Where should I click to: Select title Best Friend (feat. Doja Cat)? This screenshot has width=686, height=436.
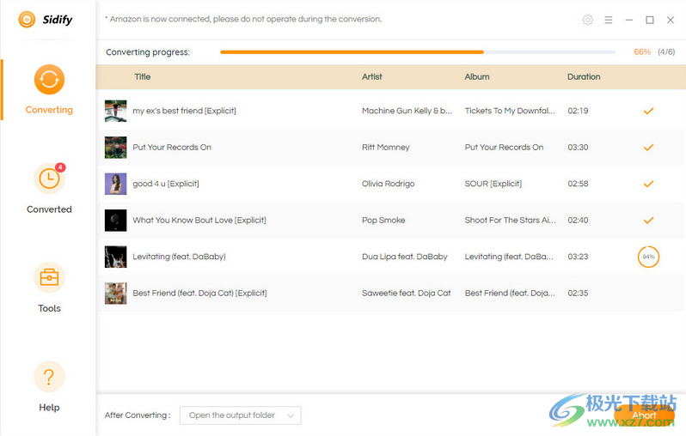click(x=199, y=294)
